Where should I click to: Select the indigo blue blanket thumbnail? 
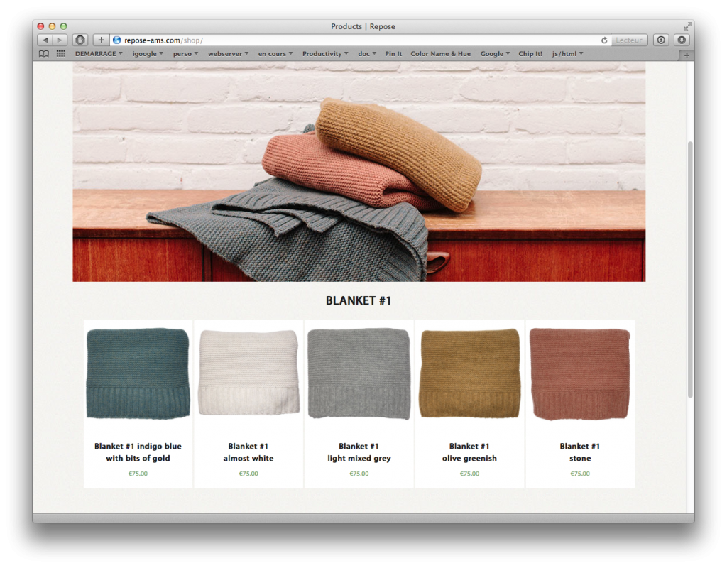click(x=138, y=373)
